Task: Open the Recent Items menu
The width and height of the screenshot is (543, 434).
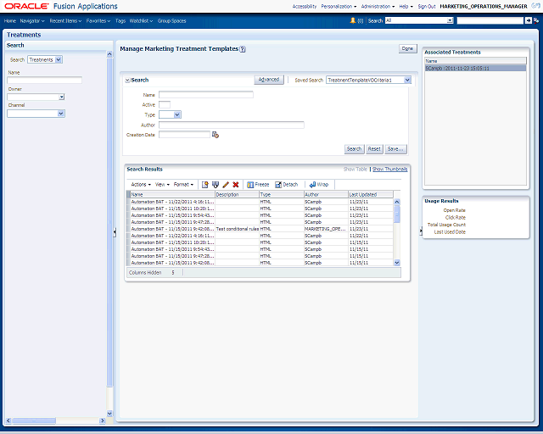Action: pyautogui.click(x=65, y=21)
